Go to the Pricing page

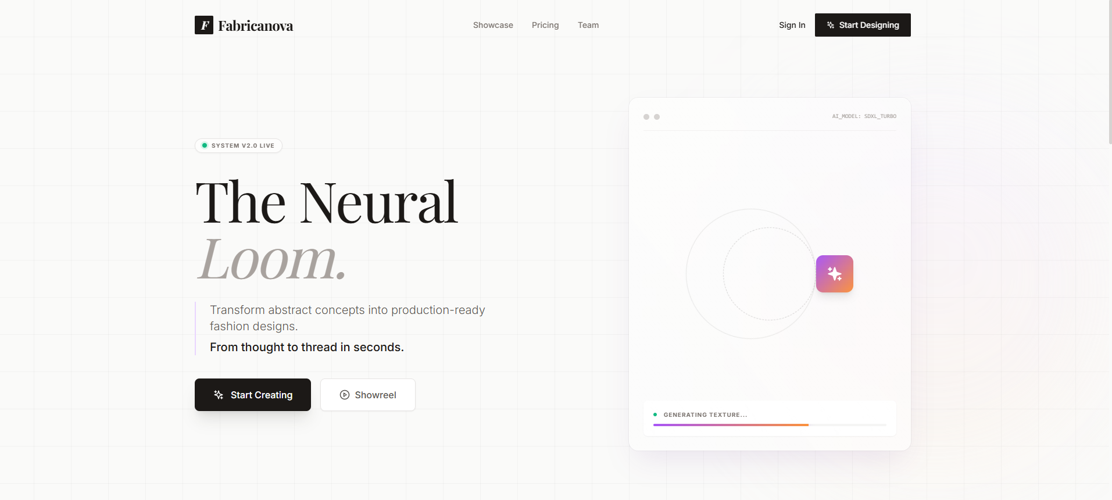[x=545, y=25]
